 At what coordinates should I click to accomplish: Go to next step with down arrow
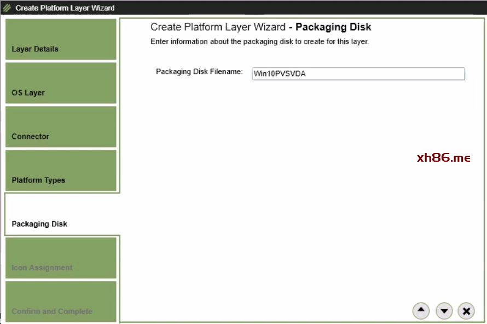[x=444, y=311]
